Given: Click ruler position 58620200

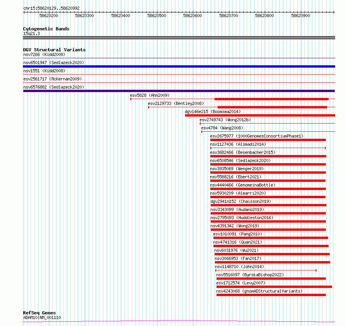Looking at the screenshot, I should (49, 16).
